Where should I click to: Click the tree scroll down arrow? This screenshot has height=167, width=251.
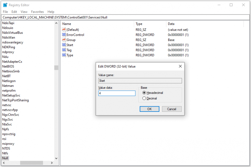[56, 158]
